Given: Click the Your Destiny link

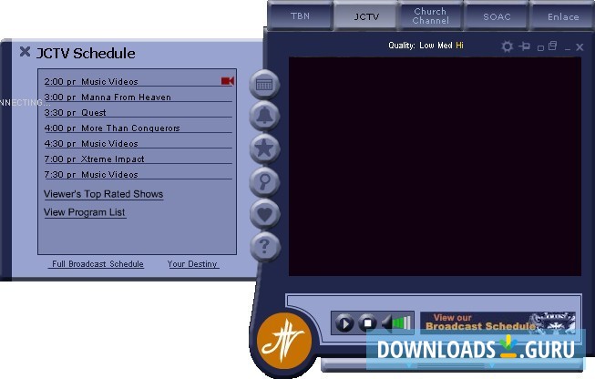Looking at the screenshot, I should tap(192, 263).
